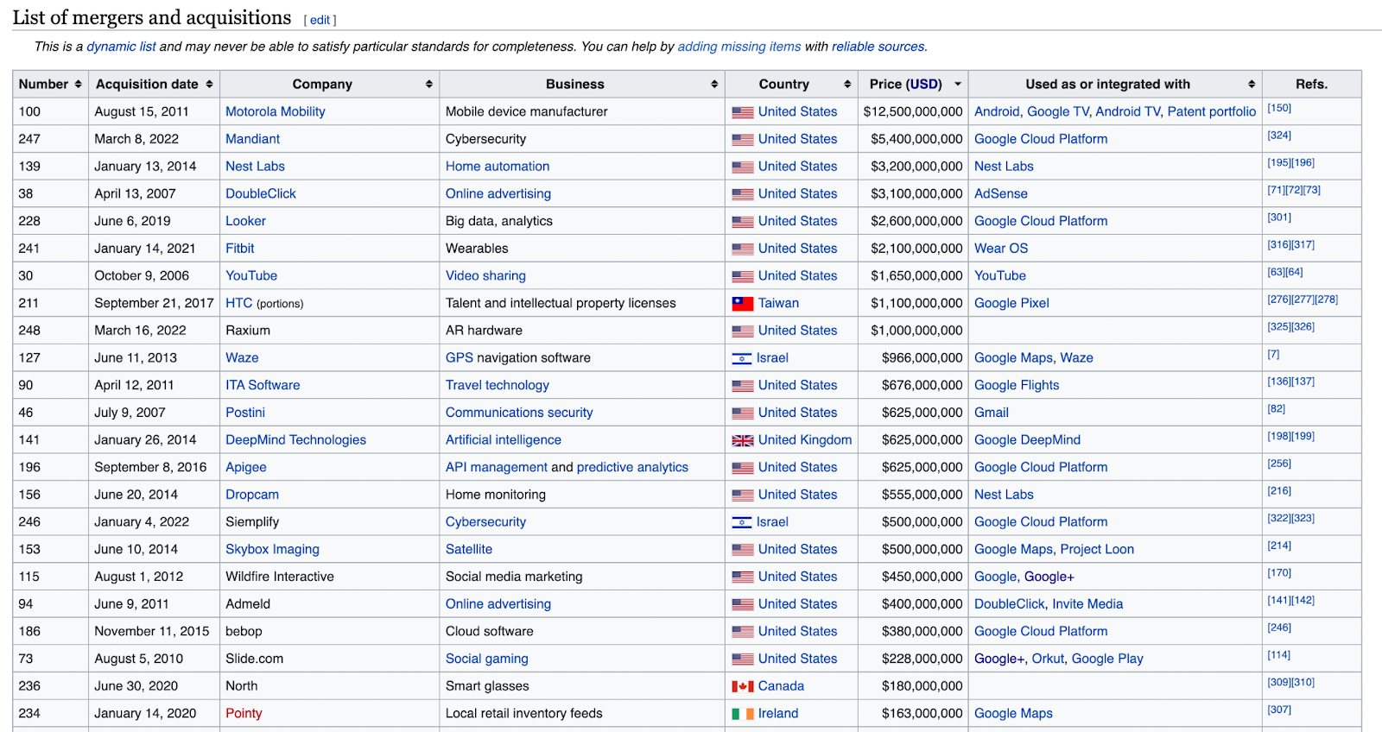
Task: Open reference 150 citation
Action: (1279, 108)
